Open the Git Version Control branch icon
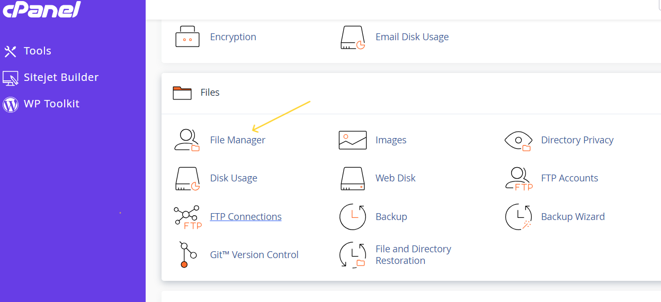This screenshot has width=661, height=302. (187, 254)
